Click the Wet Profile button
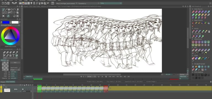212x99 pixels. pos(15,68)
